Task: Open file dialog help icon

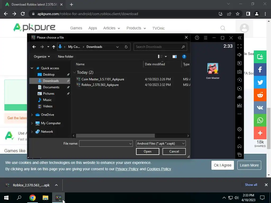Action: (x=184, y=57)
